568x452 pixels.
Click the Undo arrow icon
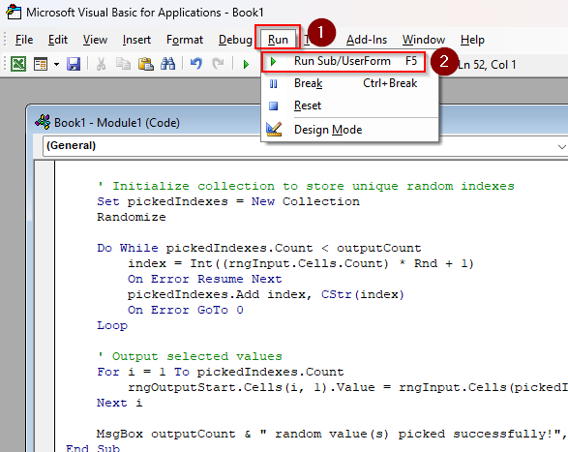196,64
